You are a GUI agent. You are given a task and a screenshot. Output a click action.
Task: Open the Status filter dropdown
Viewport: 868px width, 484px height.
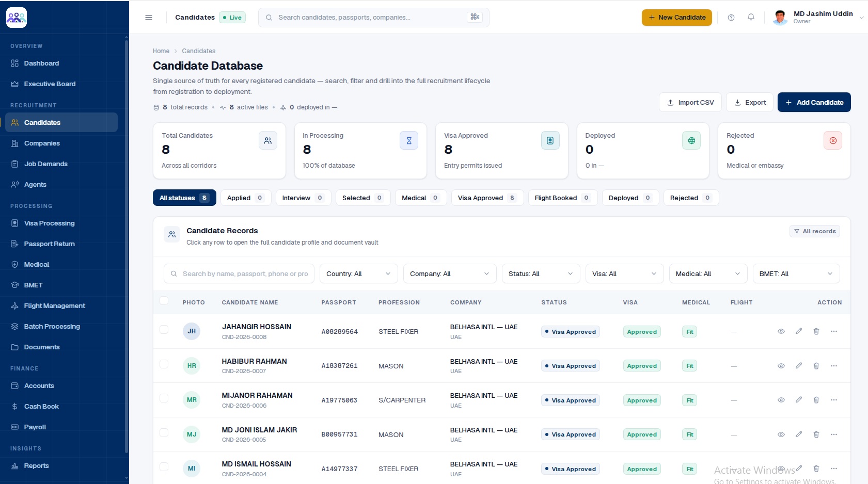(x=541, y=273)
